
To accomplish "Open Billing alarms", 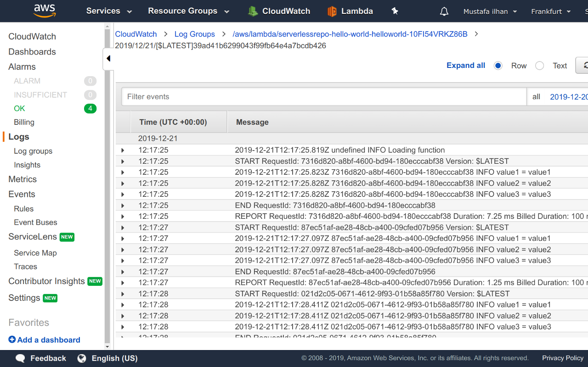I will 24,122.
